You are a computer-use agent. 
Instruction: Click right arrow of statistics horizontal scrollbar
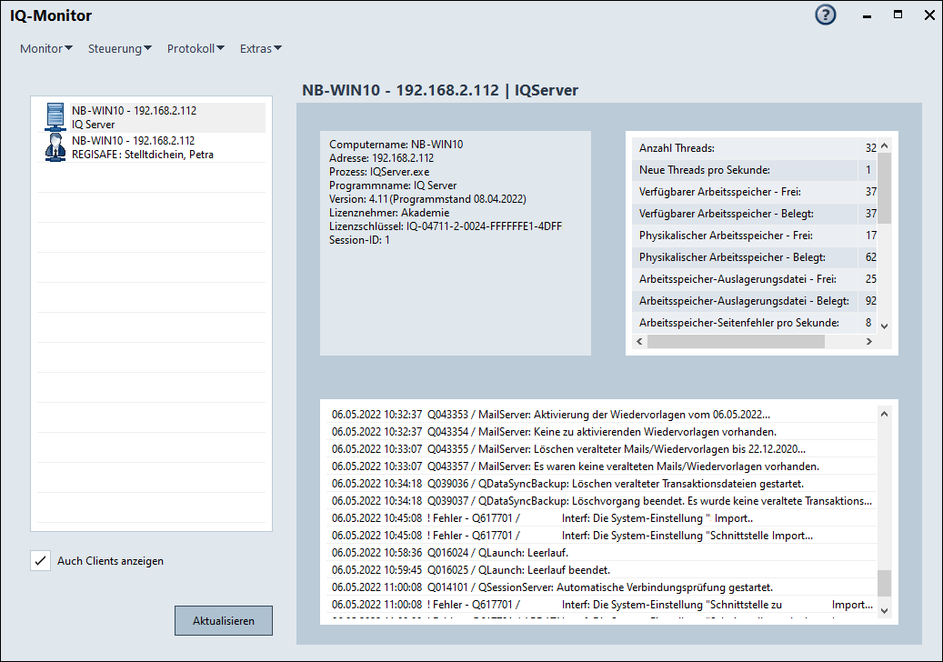click(868, 342)
